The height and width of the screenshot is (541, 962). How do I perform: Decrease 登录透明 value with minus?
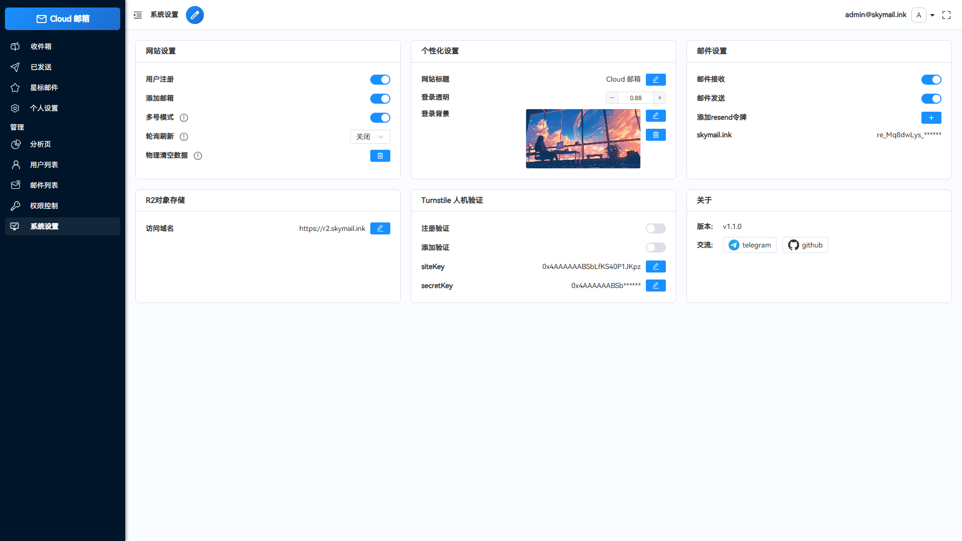[x=612, y=98]
